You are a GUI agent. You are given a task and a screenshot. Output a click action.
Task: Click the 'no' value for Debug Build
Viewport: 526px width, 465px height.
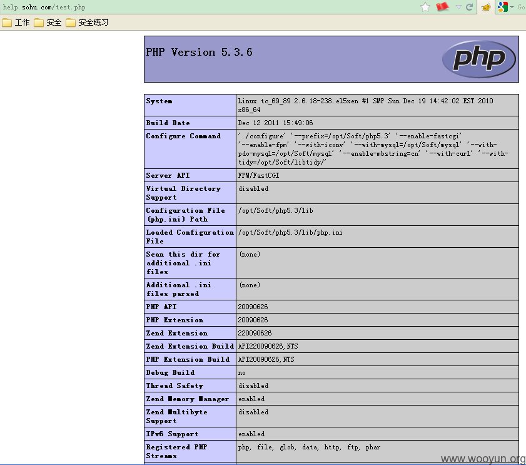point(242,372)
